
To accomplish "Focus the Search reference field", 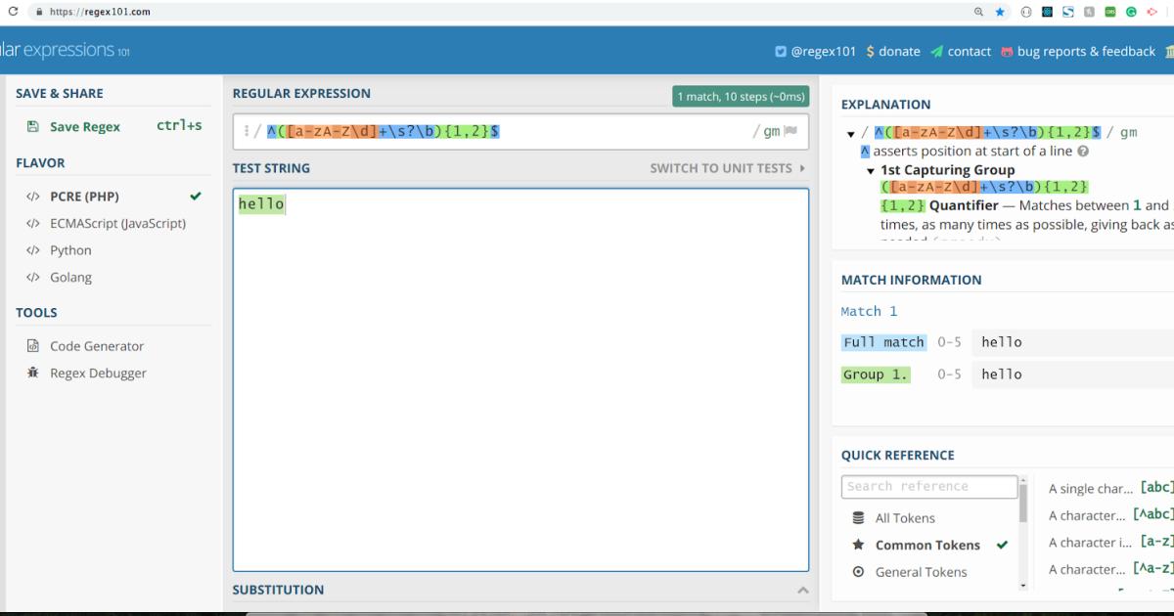I will pos(929,486).
